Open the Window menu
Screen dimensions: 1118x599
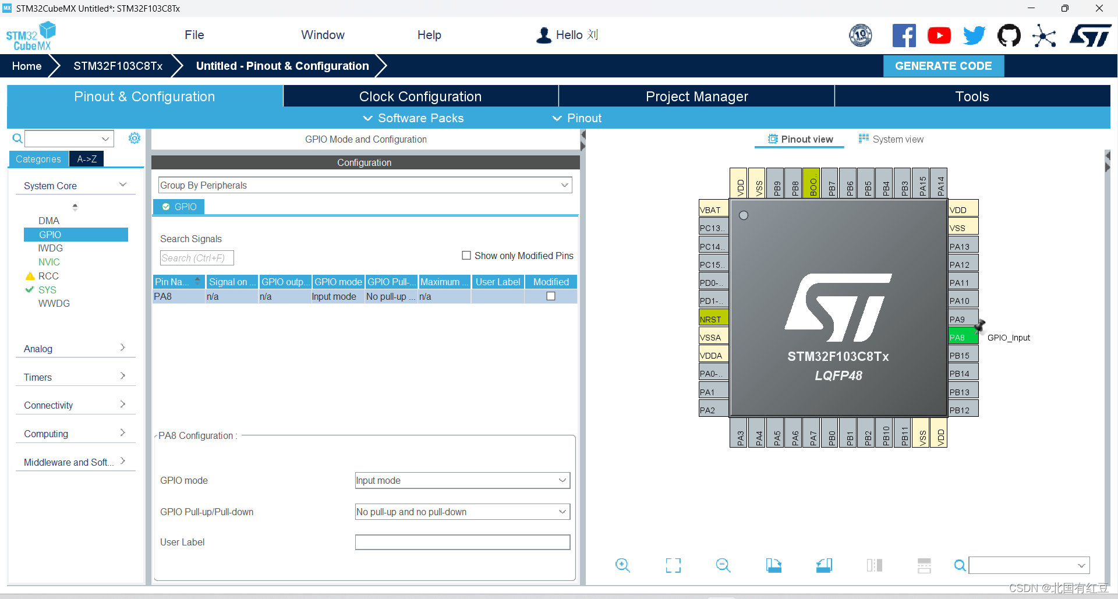pos(323,35)
